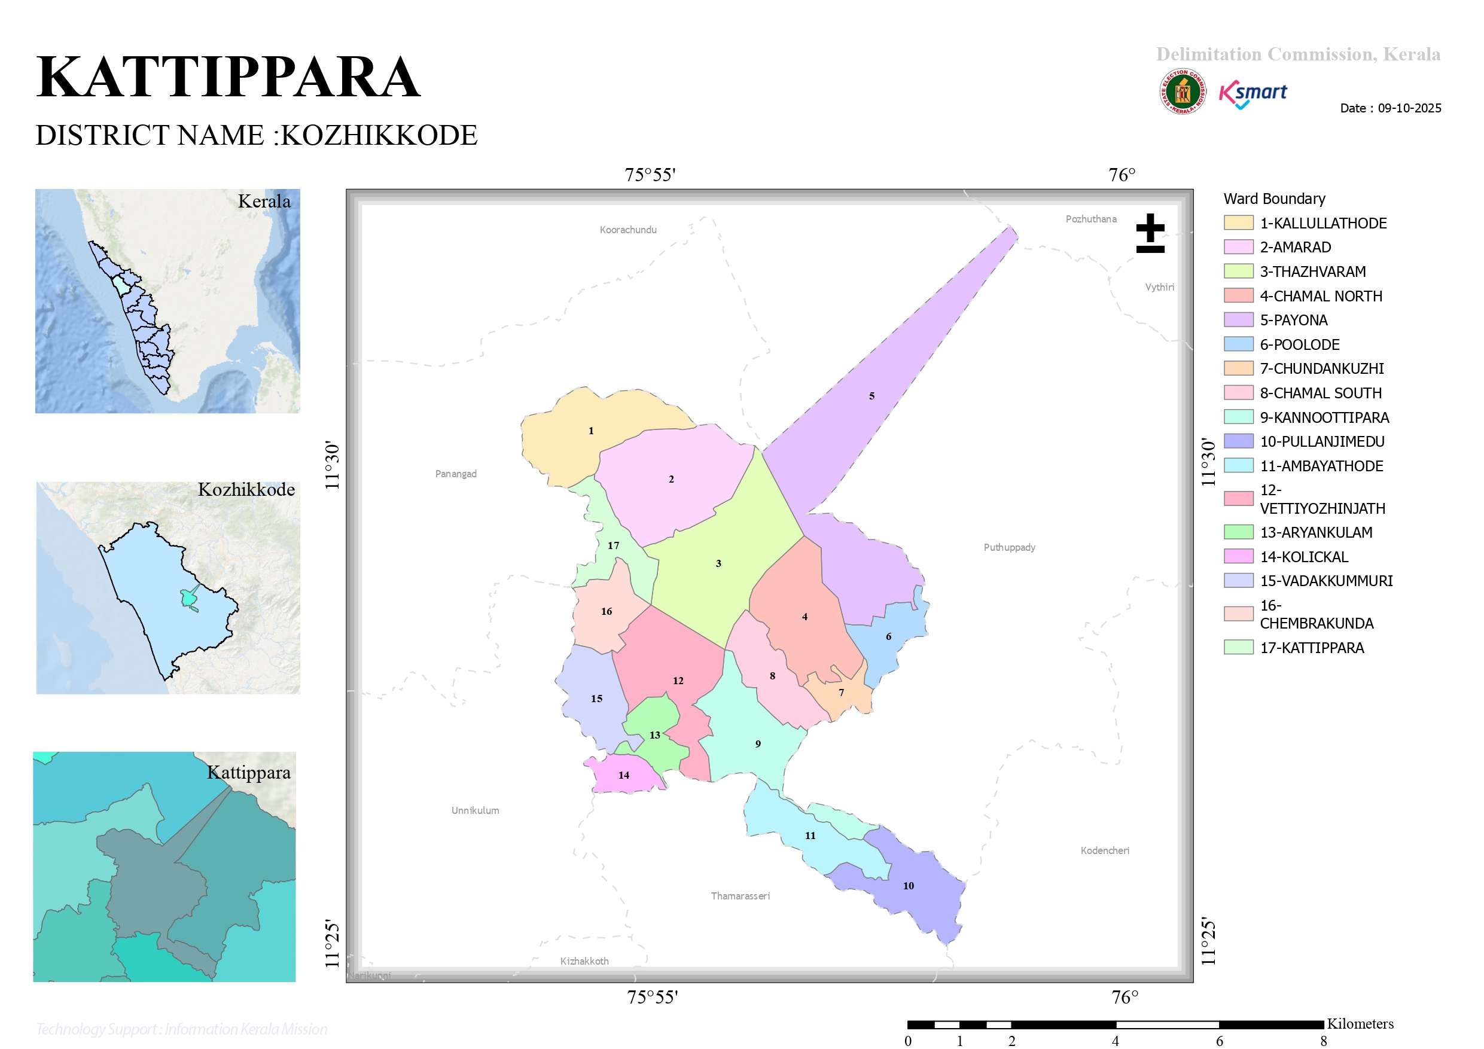Click ward number 13 on the map
This screenshot has width=1484, height=1049.
pyautogui.click(x=655, y=736)
